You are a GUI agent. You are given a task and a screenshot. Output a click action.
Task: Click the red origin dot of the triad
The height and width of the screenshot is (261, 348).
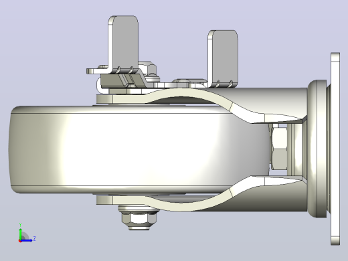pyautogui.click(x=20, y=241)
